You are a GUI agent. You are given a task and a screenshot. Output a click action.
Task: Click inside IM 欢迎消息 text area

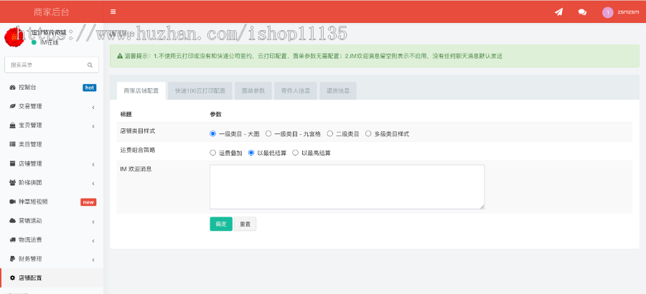pos(347,186)
